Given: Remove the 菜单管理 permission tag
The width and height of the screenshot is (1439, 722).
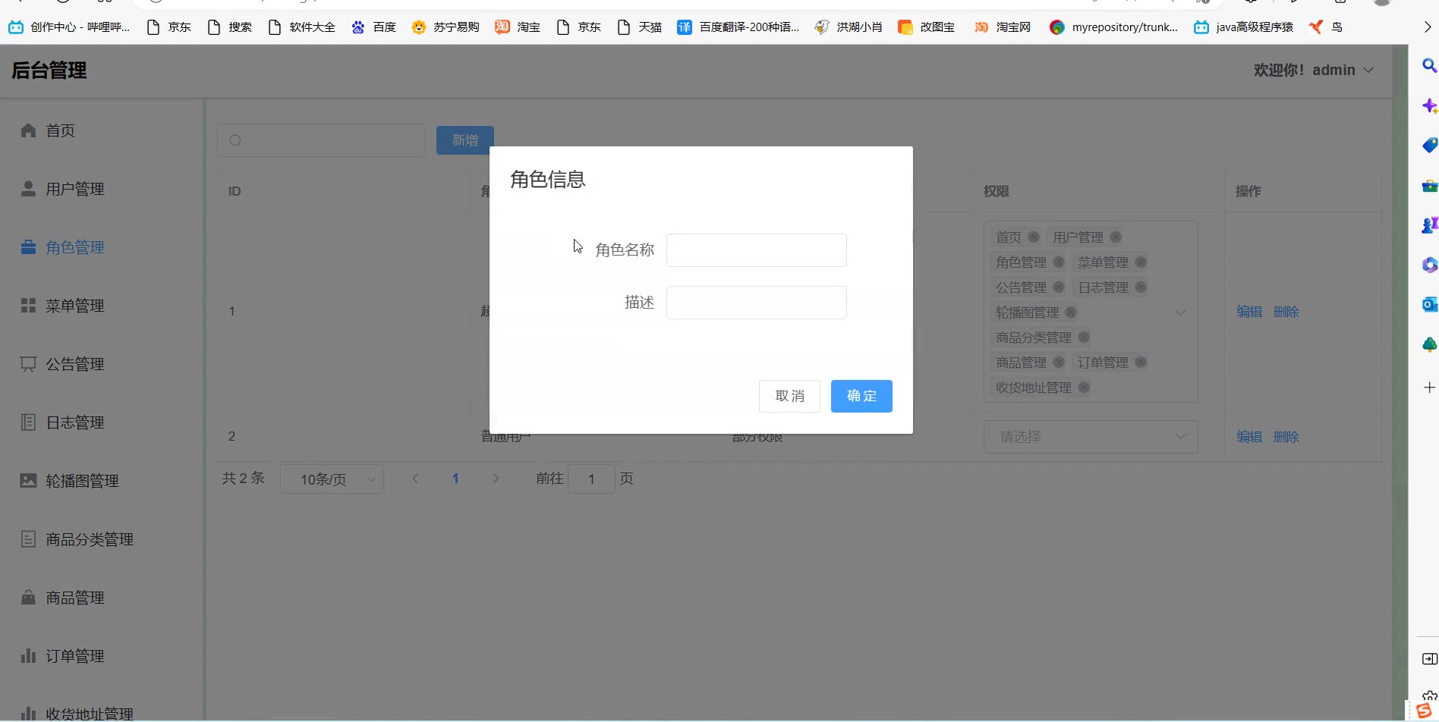Looking at the screenshot, I should click(1141, 262).
